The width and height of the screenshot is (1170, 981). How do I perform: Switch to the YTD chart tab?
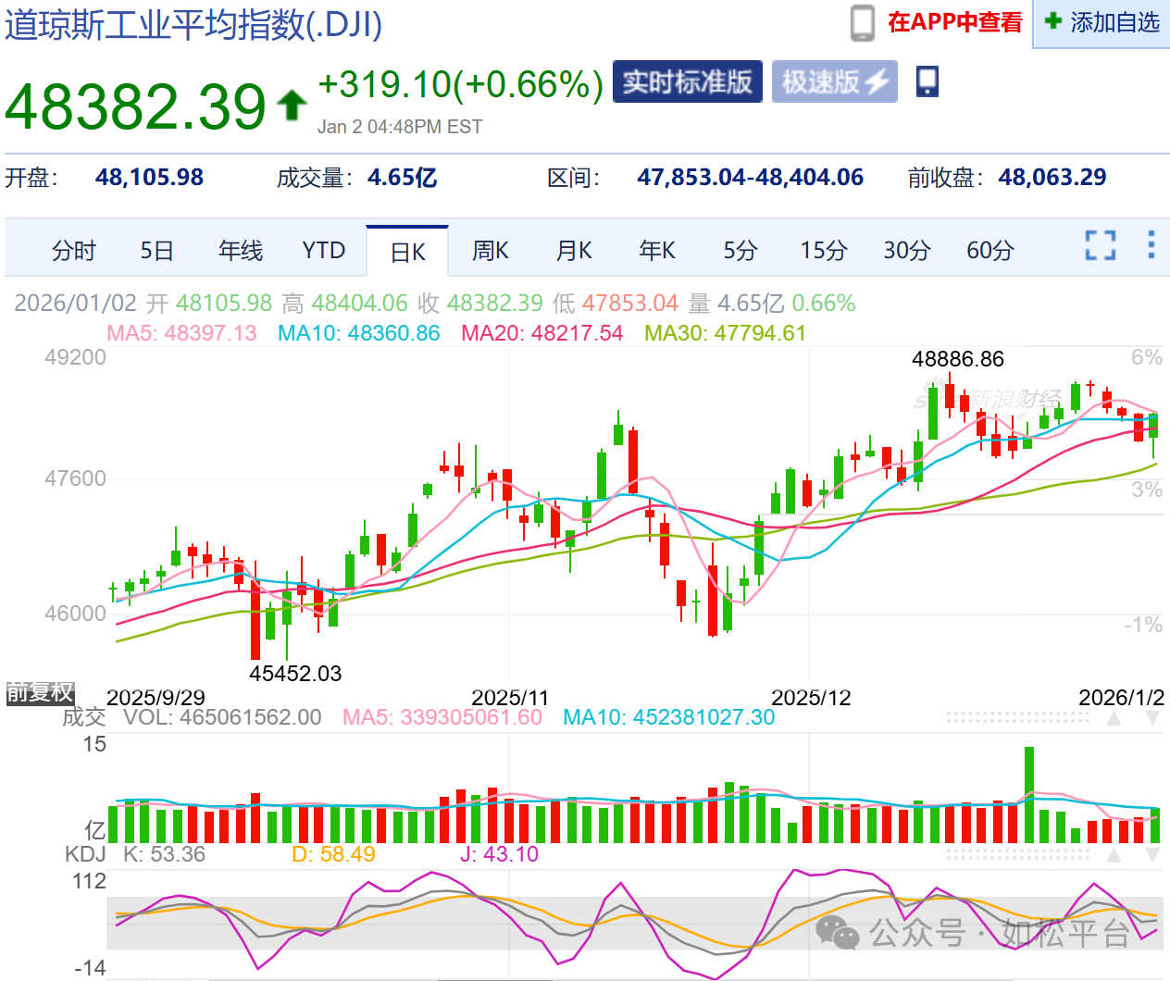click(323, 251)
